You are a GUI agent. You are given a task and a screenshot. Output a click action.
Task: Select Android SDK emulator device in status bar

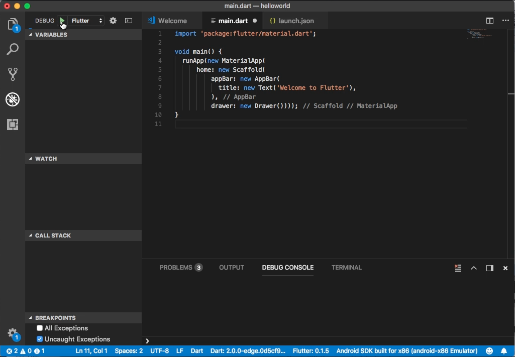pos(407,351)
